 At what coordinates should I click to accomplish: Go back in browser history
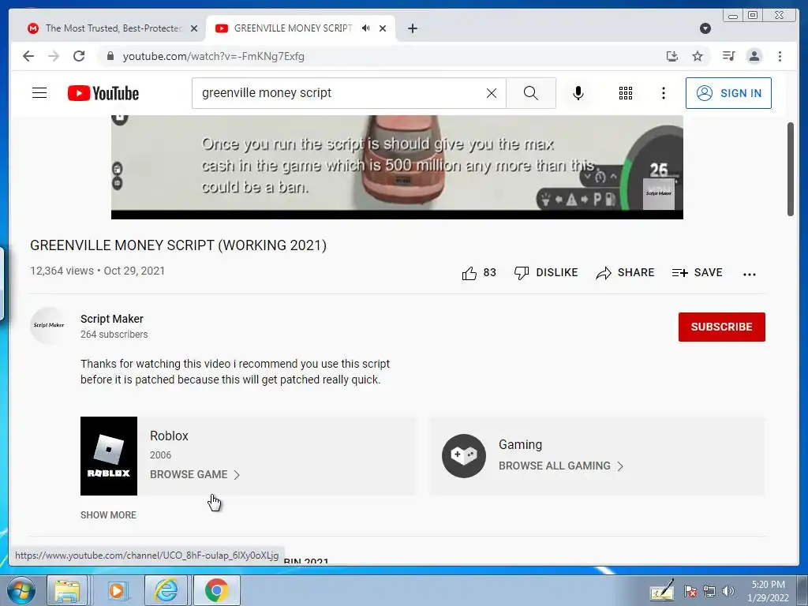click(28, 56)
